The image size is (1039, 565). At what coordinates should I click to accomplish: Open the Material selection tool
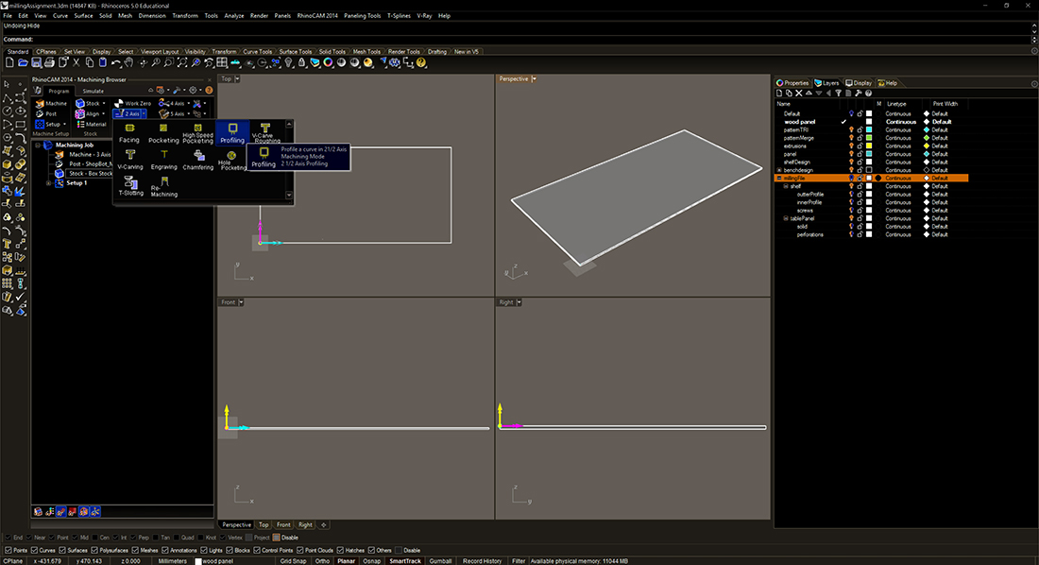tap(92, 124)
